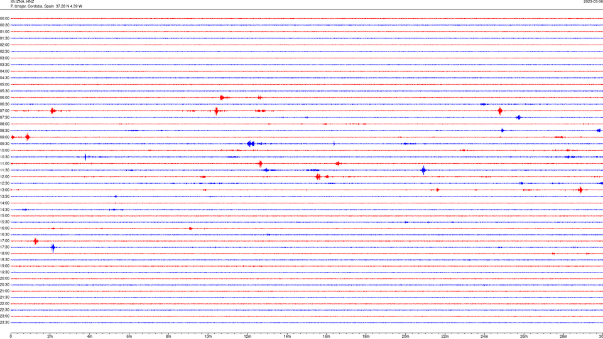Select the 02:30 trace time label
This screenshot has height=339, width=603.
point(4,51)
